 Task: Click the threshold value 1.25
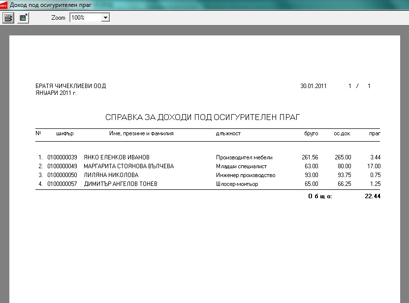click(376, 184)
